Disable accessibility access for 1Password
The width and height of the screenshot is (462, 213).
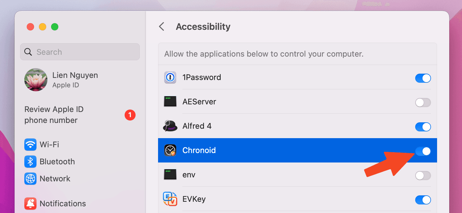[423, 78]
